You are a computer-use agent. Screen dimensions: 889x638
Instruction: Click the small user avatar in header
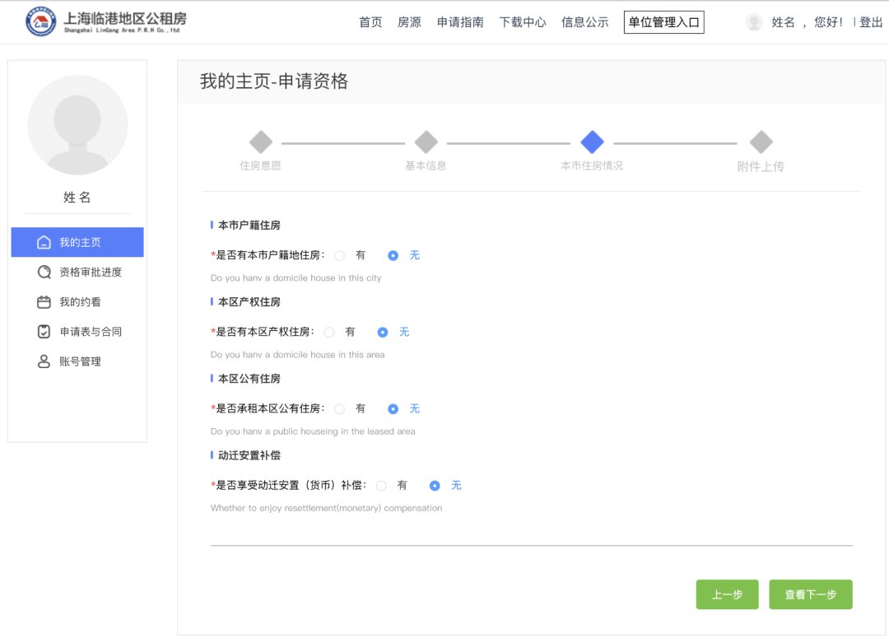click(754, 22)
